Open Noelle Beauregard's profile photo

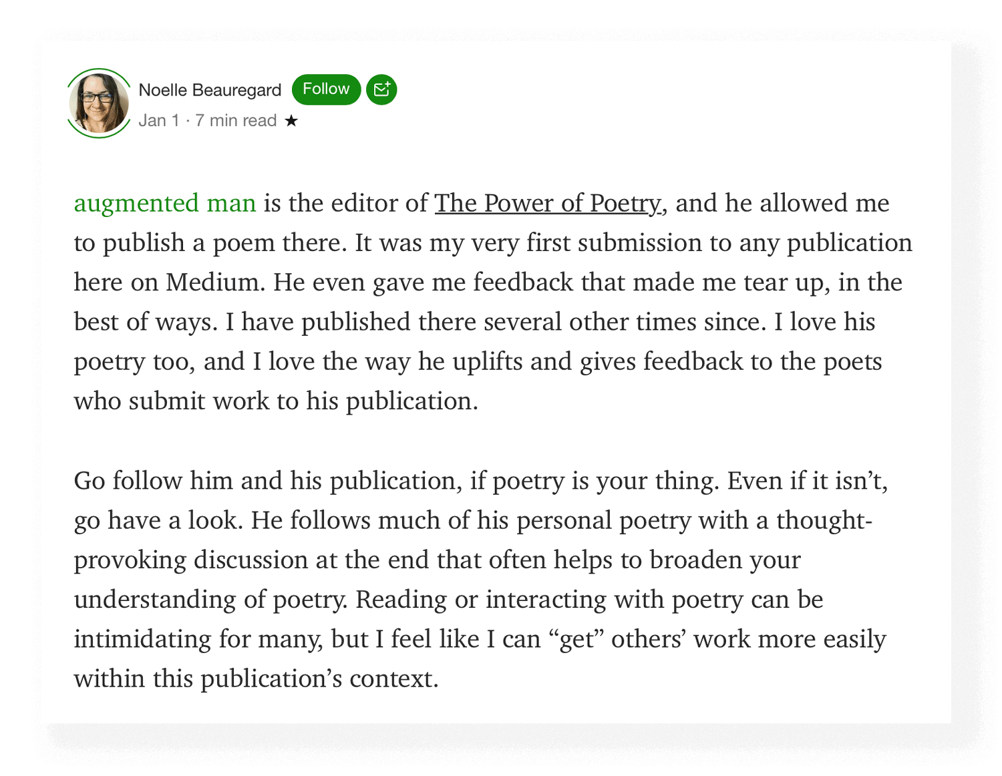pos(99,104)
